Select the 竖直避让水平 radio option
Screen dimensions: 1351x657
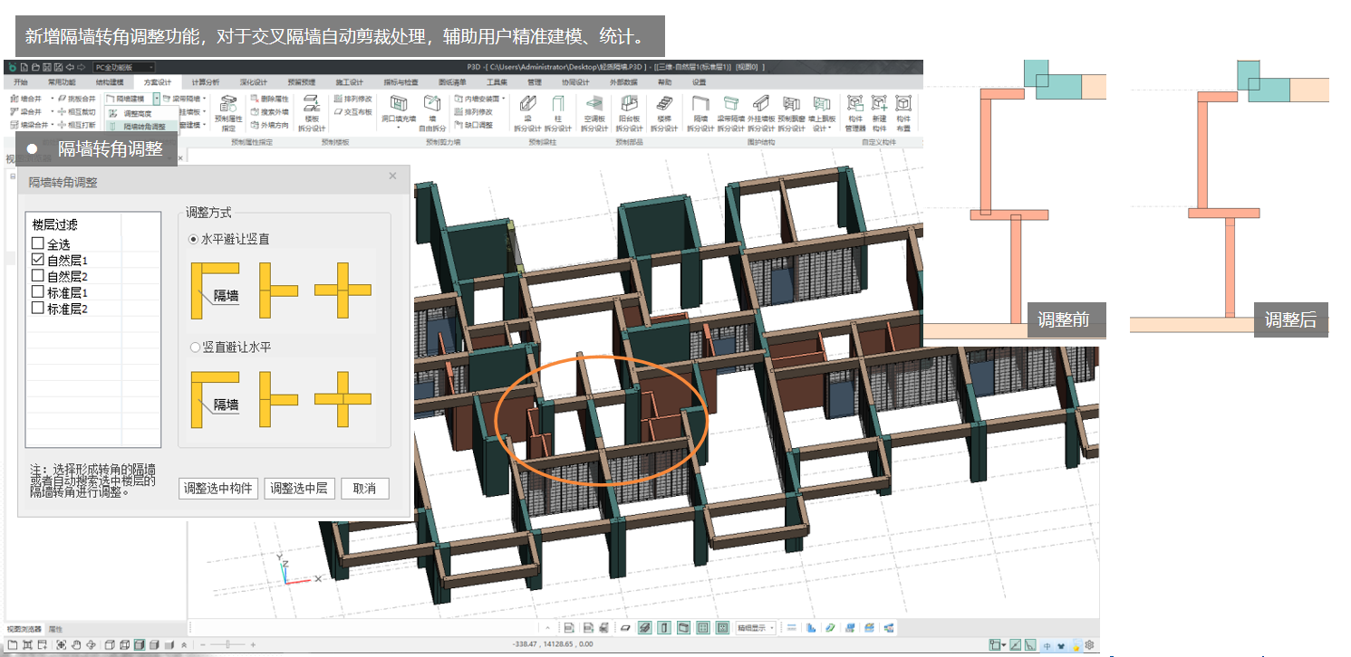(x=195, y=347)
